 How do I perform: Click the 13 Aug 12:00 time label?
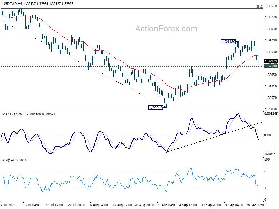click(122, 205)
